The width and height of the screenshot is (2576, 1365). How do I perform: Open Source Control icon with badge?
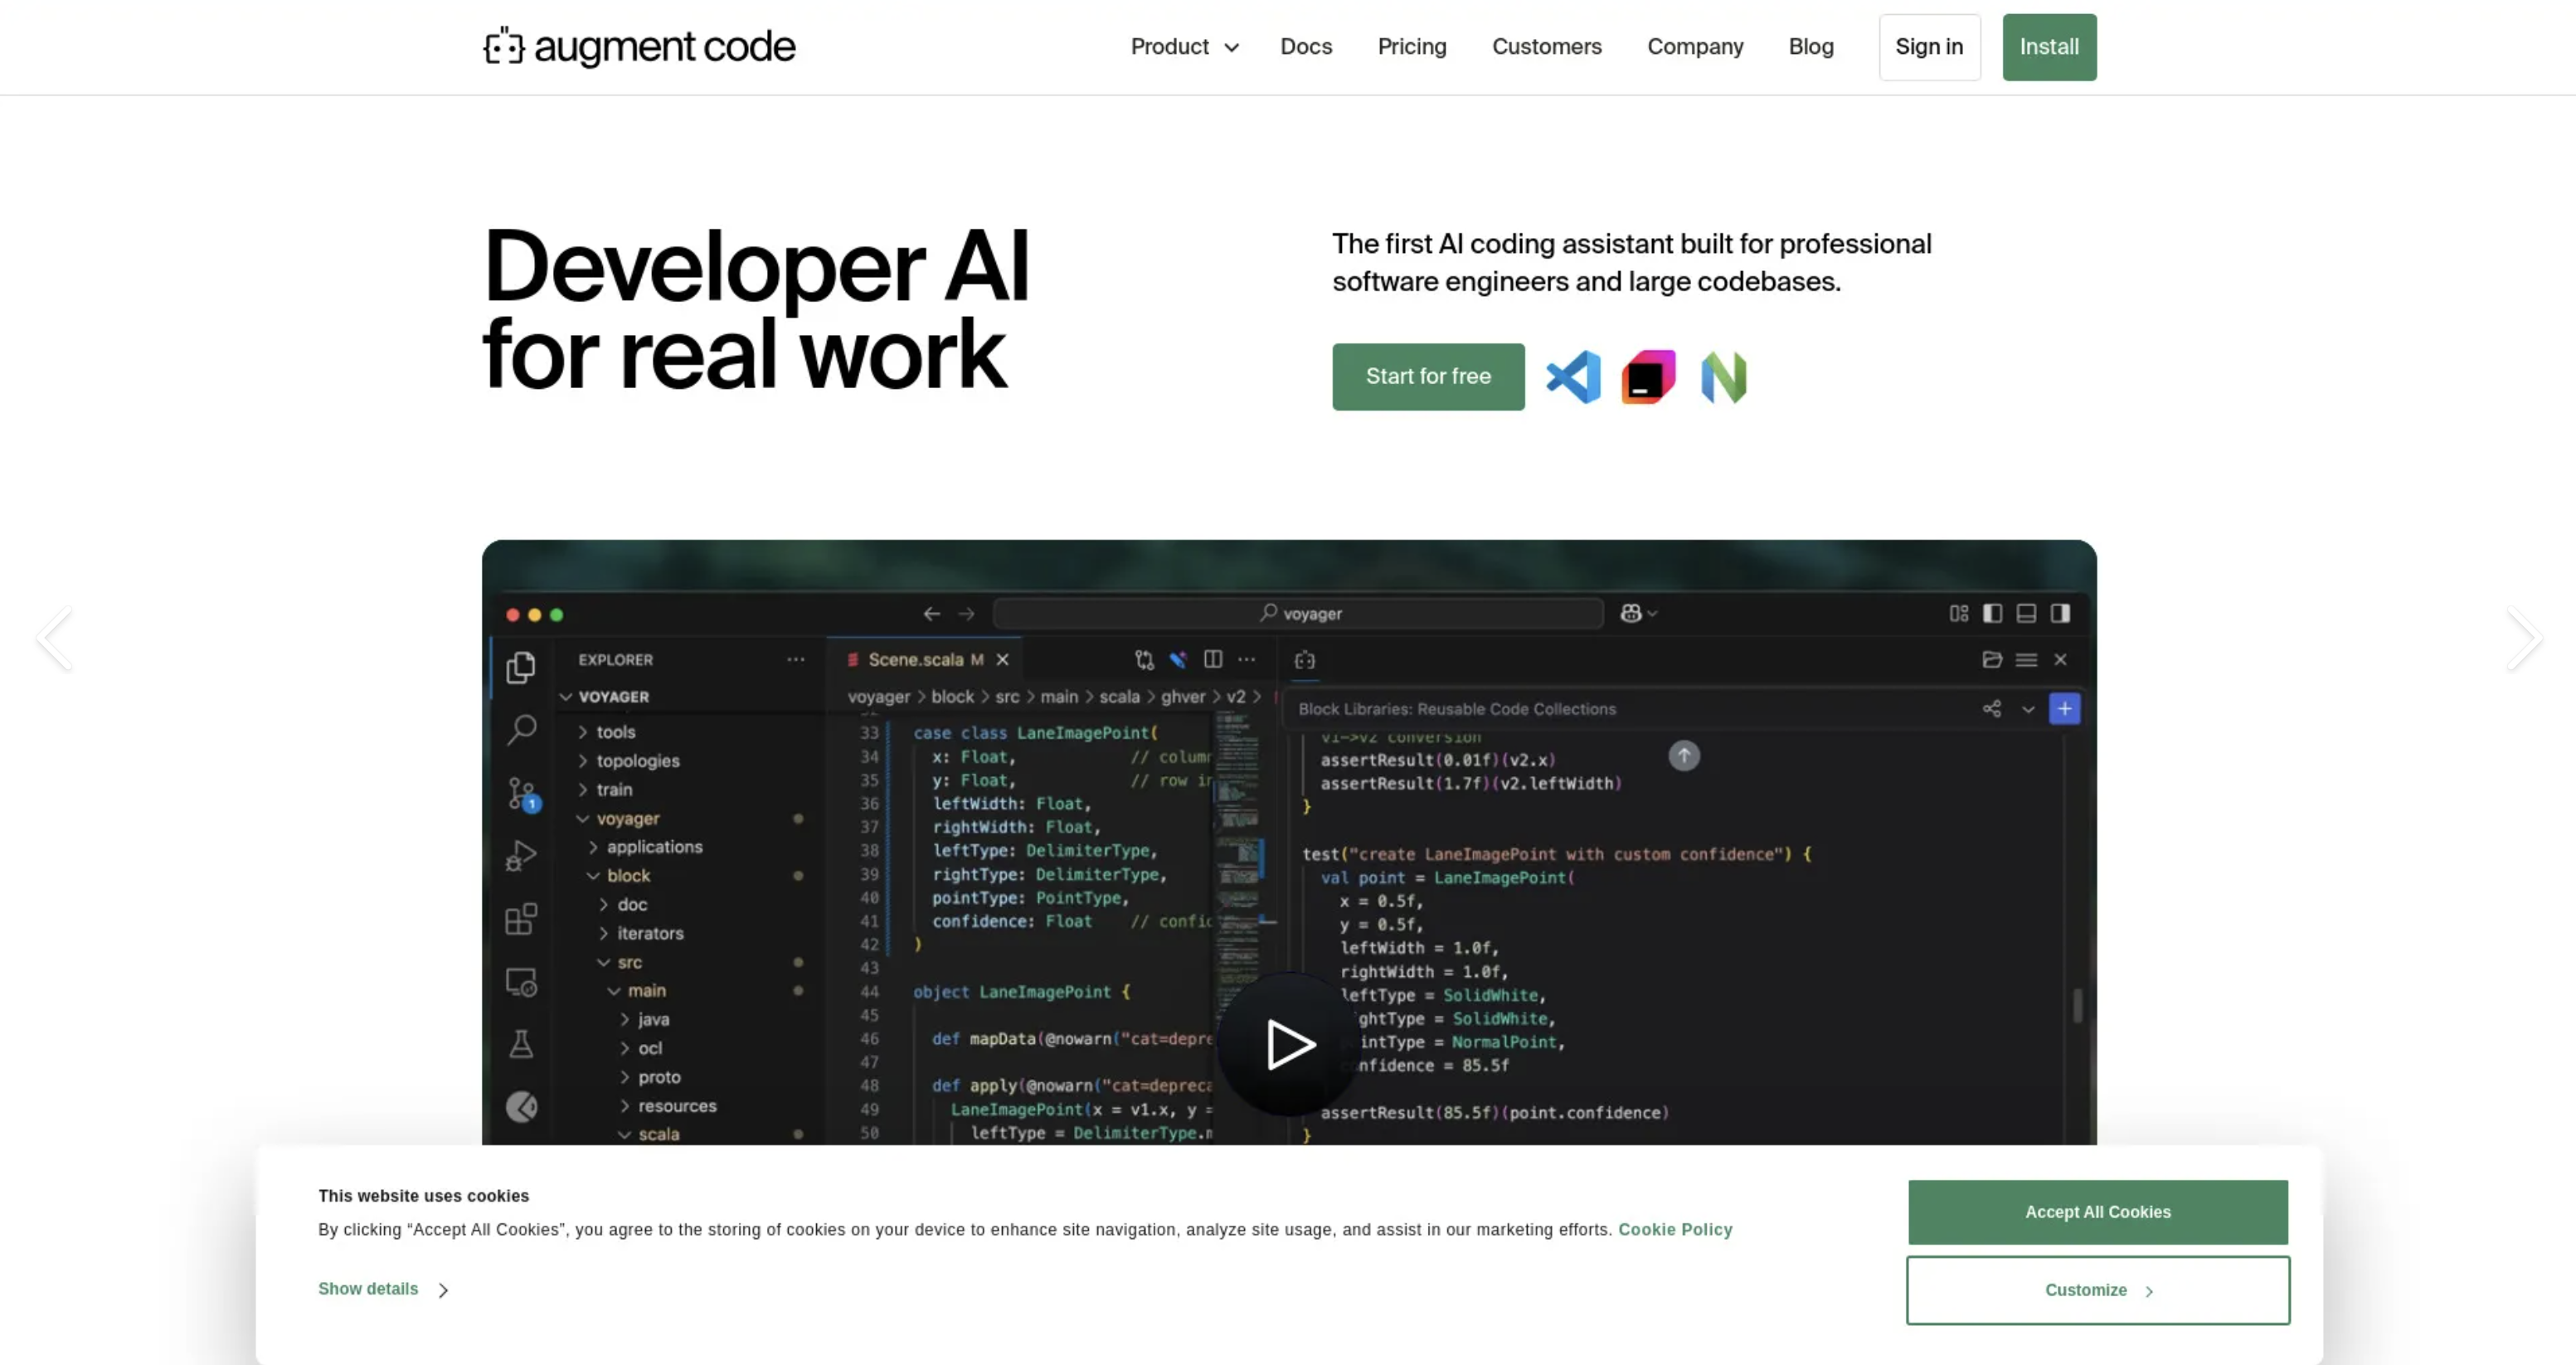click(x=523, y=794)
